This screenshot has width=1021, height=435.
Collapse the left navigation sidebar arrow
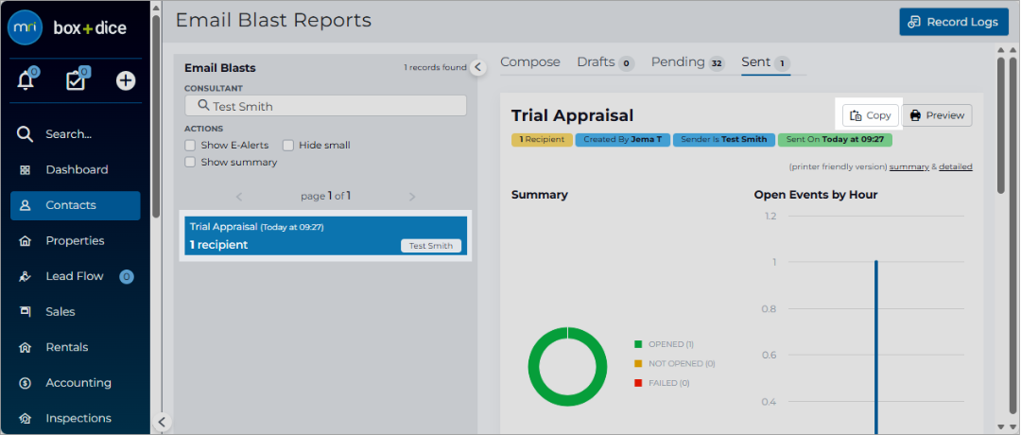pyautogui.click(x=162, y=422)
